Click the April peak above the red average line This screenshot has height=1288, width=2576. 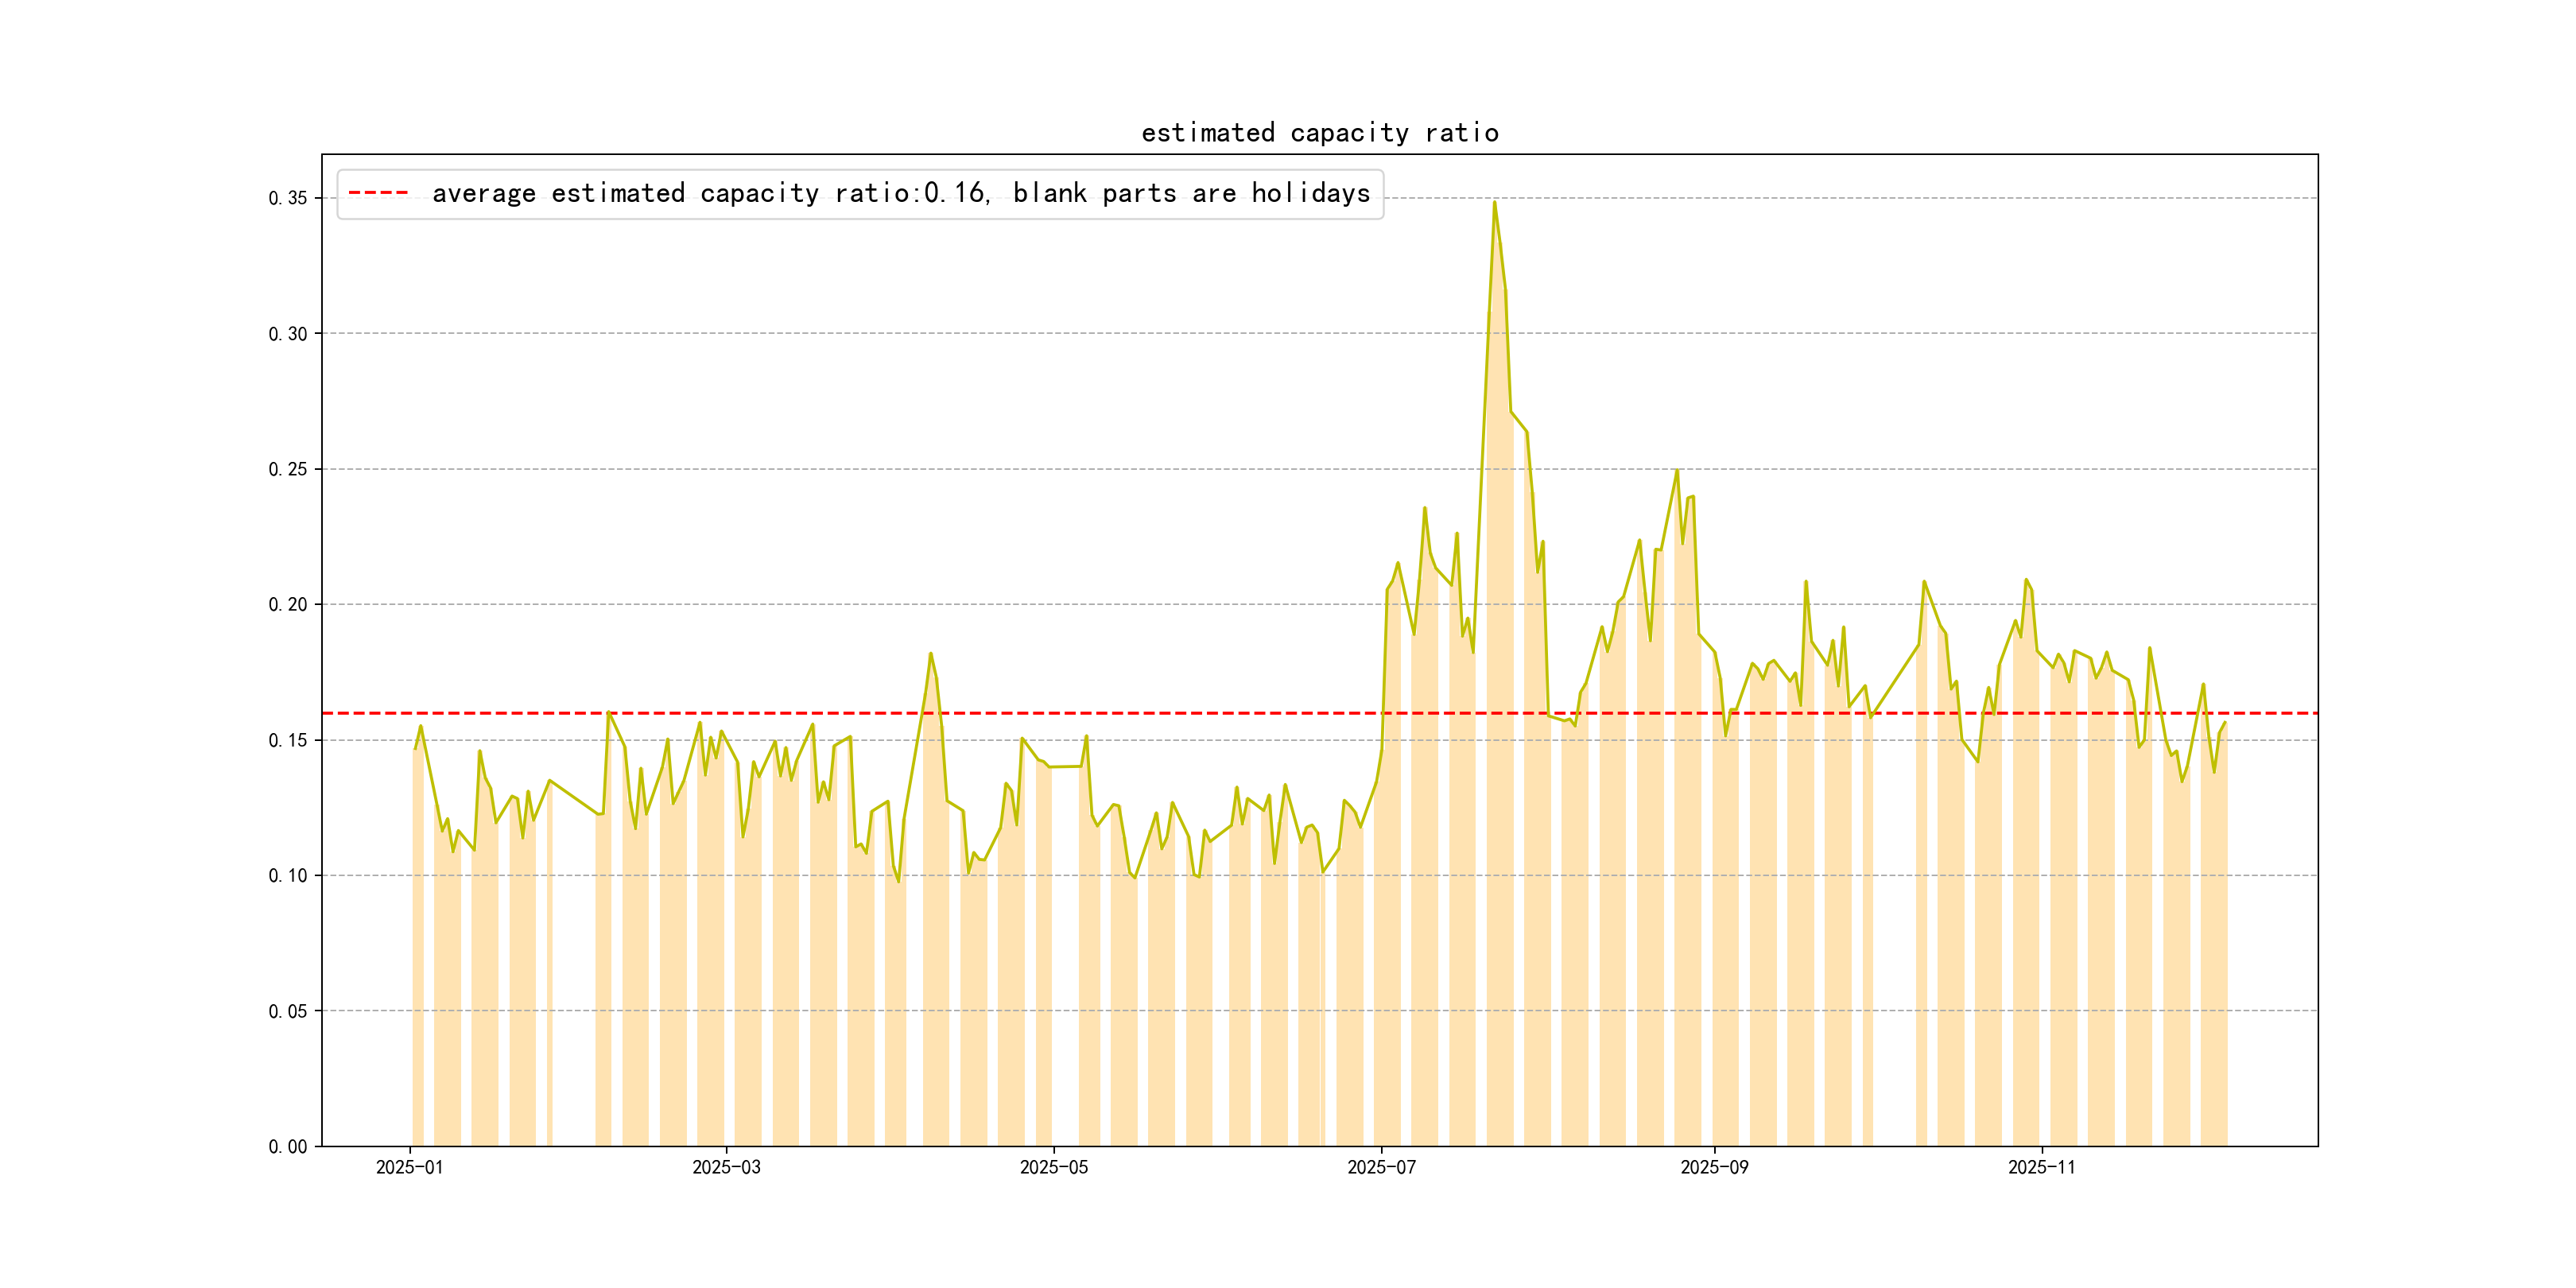point(931,654)
